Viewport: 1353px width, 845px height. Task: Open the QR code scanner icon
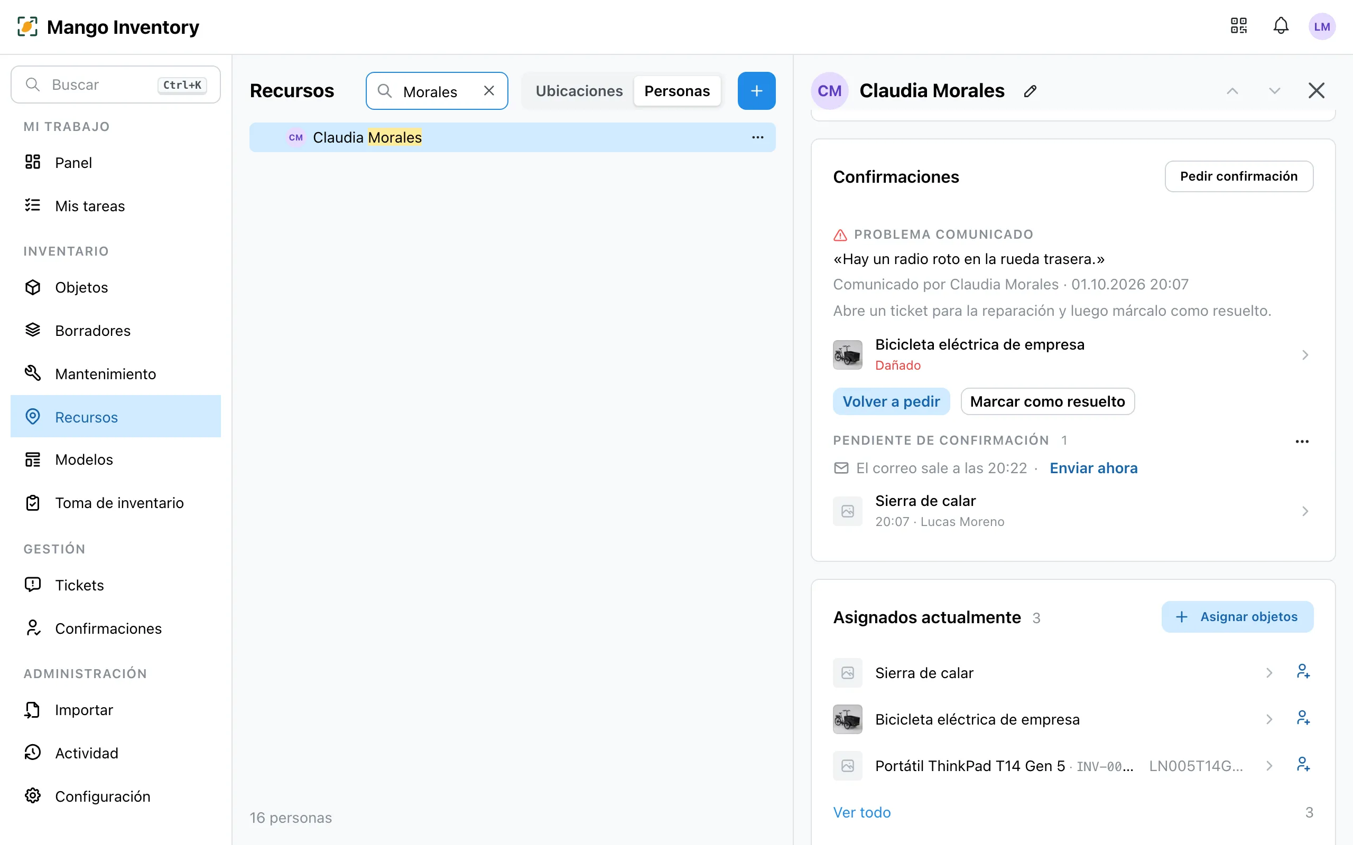[x=1238, y=26]
